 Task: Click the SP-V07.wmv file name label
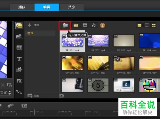[x=98, y=73]
